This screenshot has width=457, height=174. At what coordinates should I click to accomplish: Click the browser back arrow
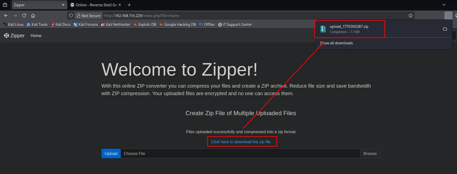pyautogui.click(x=6, y=16)
